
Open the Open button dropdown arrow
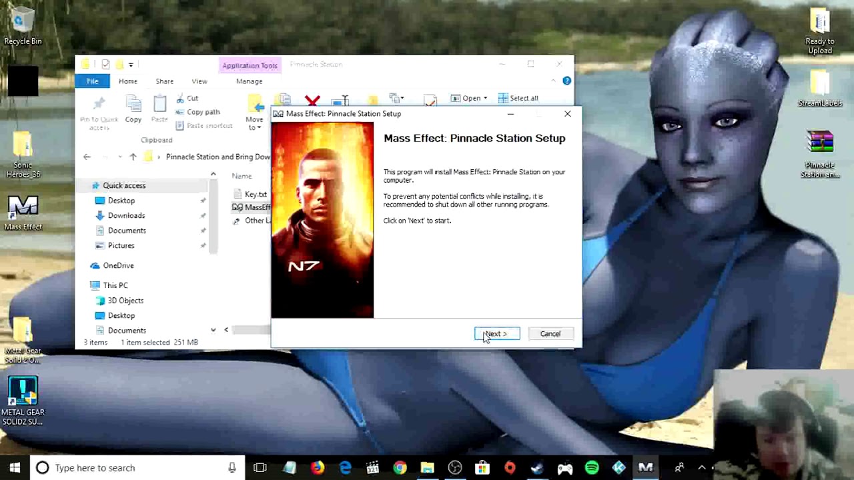click(485, 98)
